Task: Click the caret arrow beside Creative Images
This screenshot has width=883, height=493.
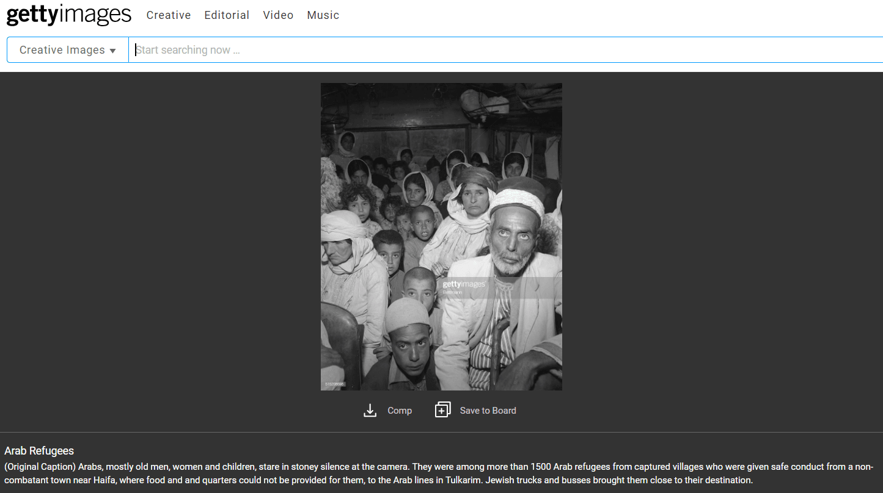Action: click(112, 51)
